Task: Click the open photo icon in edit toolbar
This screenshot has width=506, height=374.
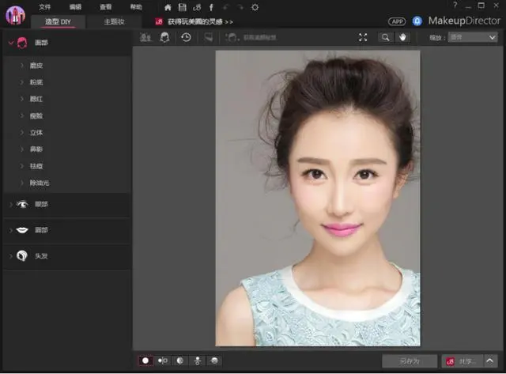Action: point(145,37)
